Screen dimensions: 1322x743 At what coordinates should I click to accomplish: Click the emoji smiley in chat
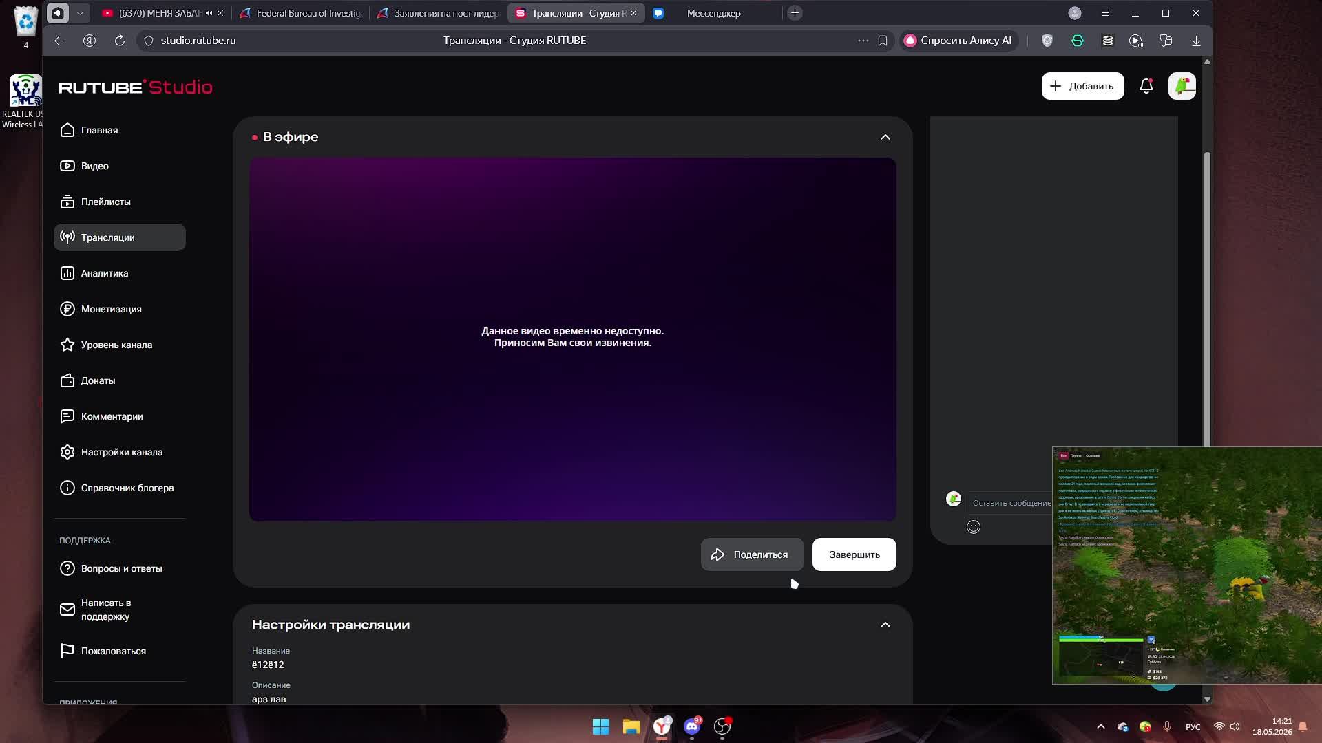tap(974, 527)
